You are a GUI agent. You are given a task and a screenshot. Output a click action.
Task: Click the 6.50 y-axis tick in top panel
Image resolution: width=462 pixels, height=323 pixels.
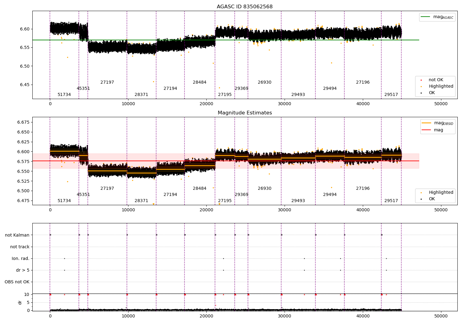[x=25, y=66]
